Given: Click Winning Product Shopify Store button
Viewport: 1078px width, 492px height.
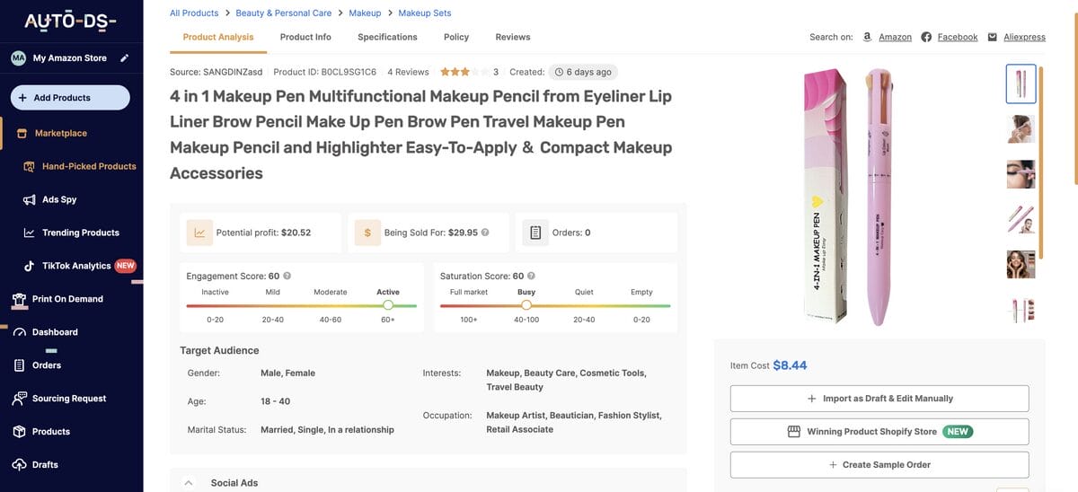Looking at the screenshot, I should pyautogui.click(x=879, y=432).
